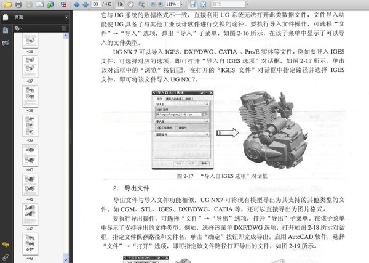Click the "/ 443" total page count

[x=107, y=4]
